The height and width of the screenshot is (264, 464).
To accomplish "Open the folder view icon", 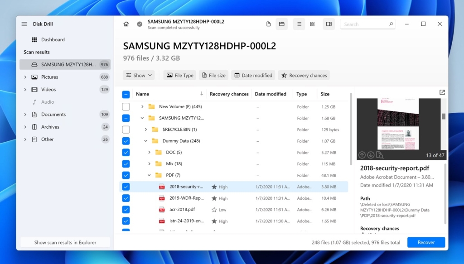I will [282, 24].
